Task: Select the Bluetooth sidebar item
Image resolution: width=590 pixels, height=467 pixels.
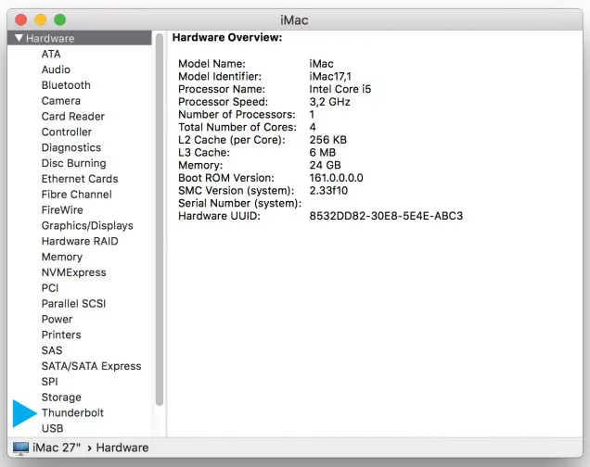Action: tap(66, 85)
